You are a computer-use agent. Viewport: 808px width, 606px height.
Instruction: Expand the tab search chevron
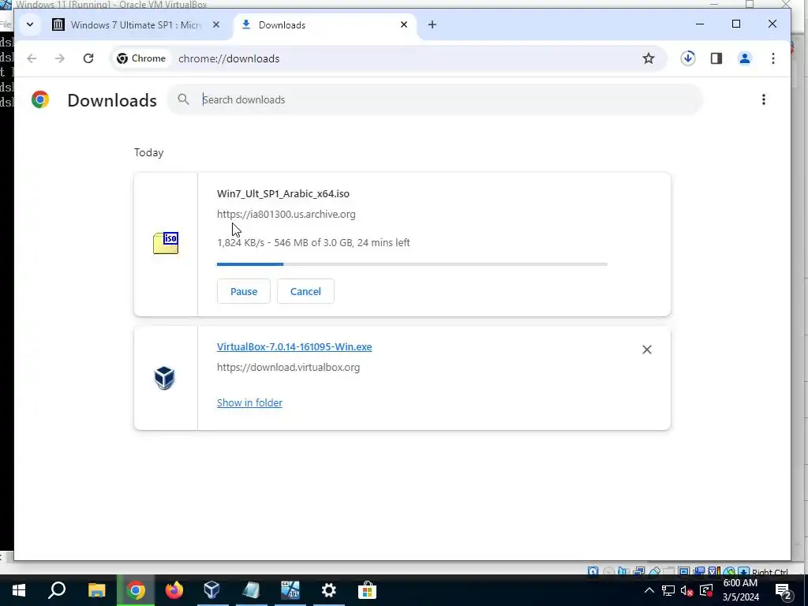click(x=30, y=24)
